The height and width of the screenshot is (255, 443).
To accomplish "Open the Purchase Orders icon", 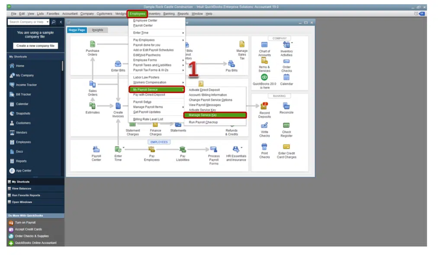I will (x=93, y=44).
